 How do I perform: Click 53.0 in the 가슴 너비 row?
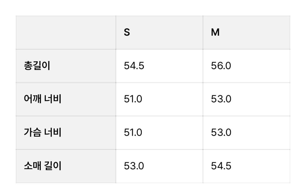point(221,133)
